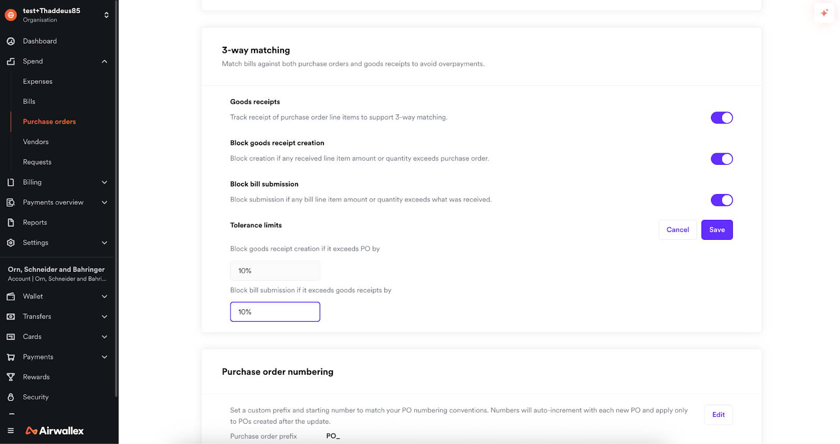
Task: Save the tolerance limits
Action: tap(717, 230)
